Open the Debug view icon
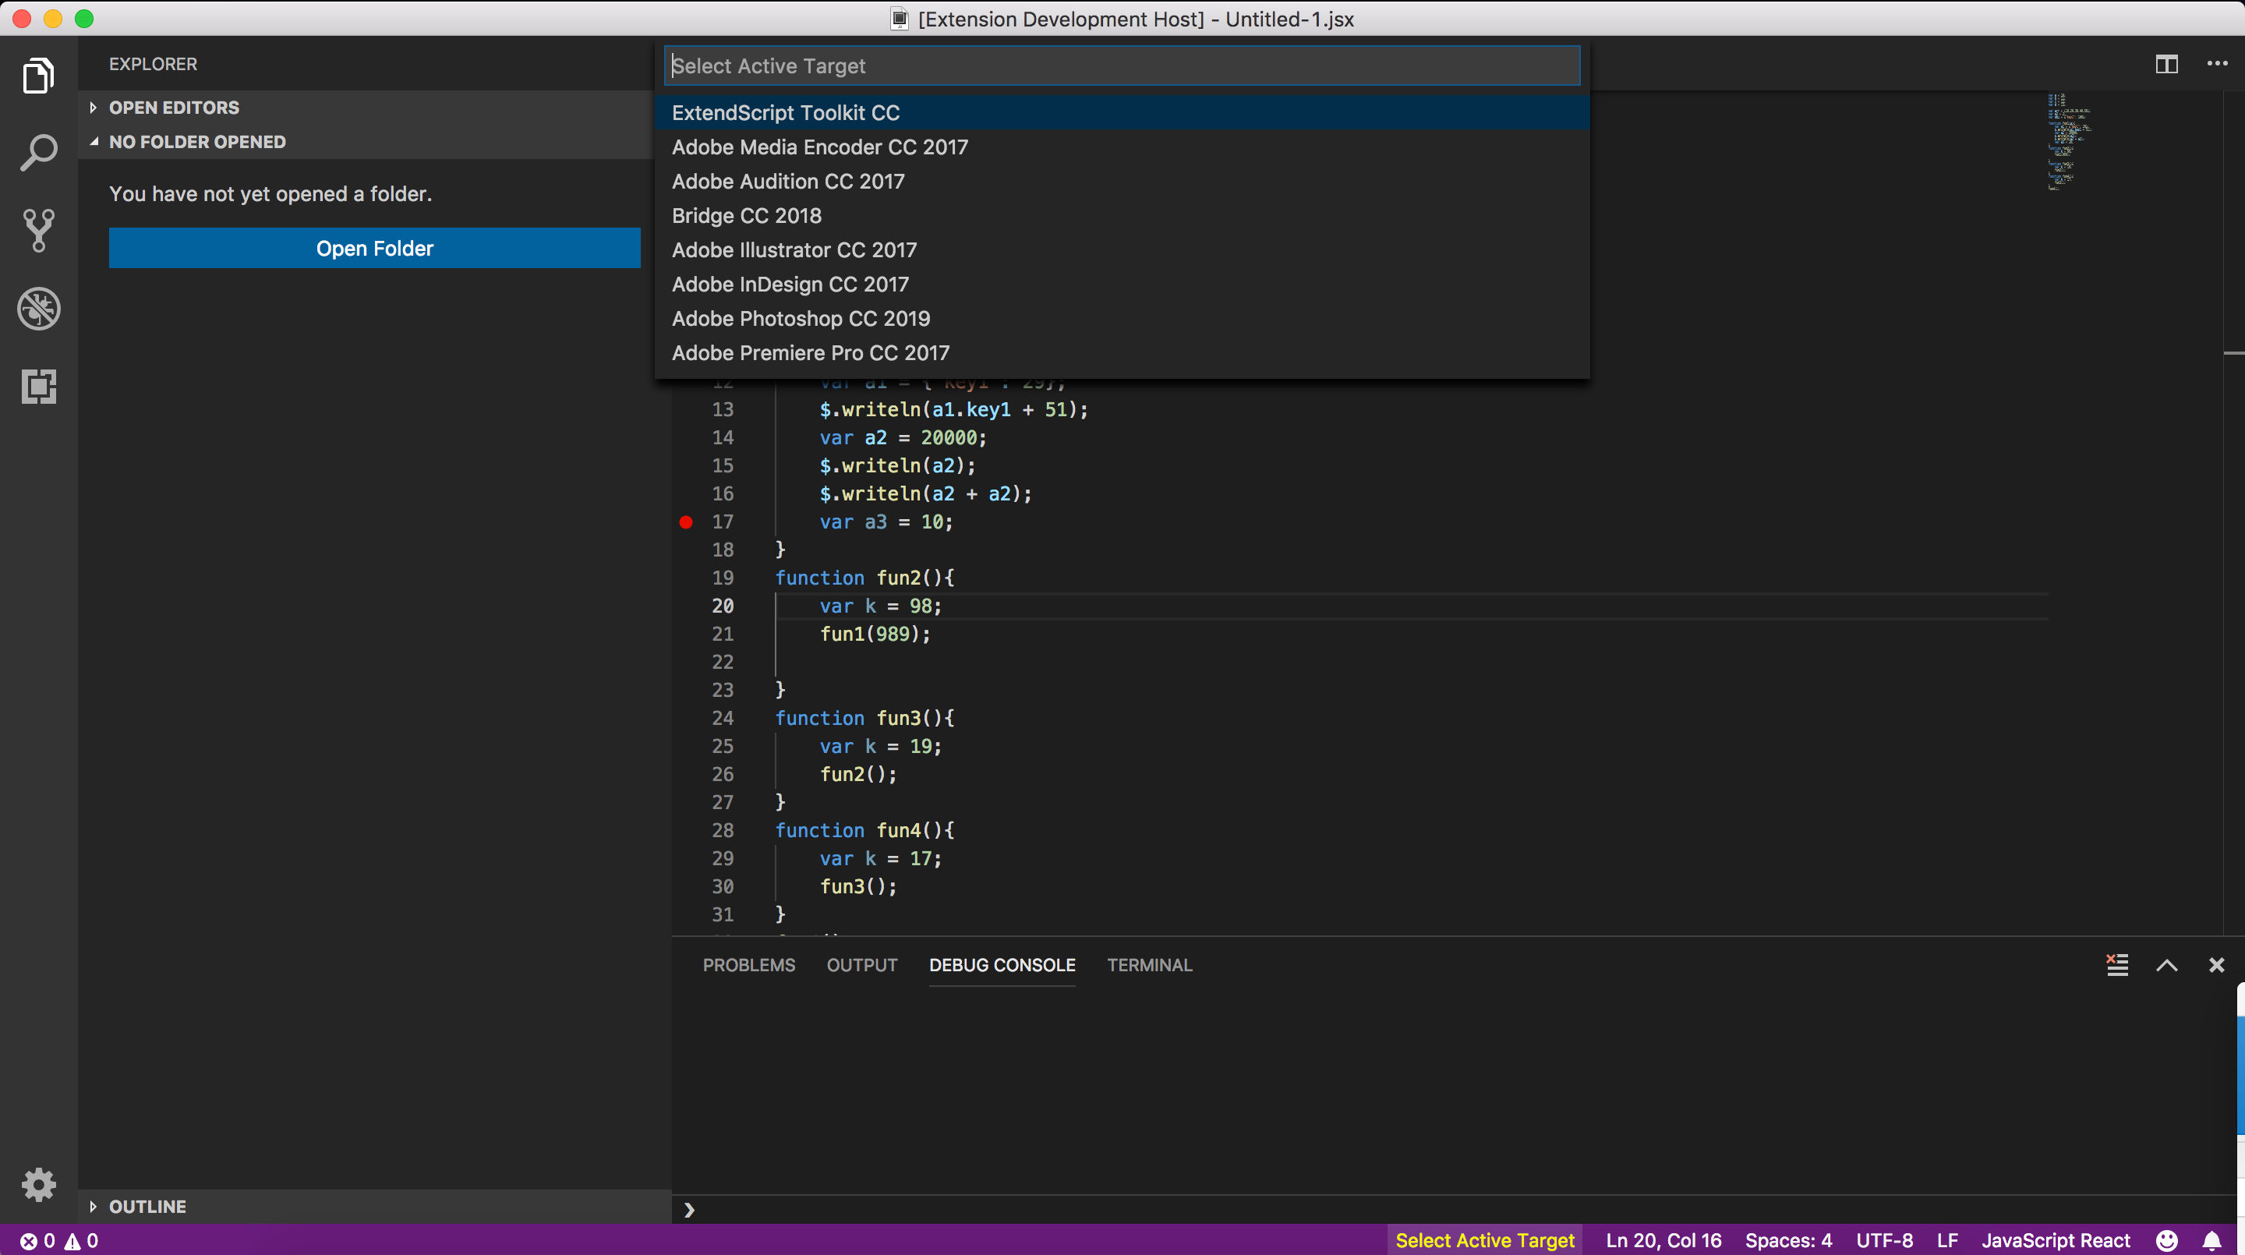Image resolution: width=2245 pixels, height=1255 pixels. (x=38, y=308)
